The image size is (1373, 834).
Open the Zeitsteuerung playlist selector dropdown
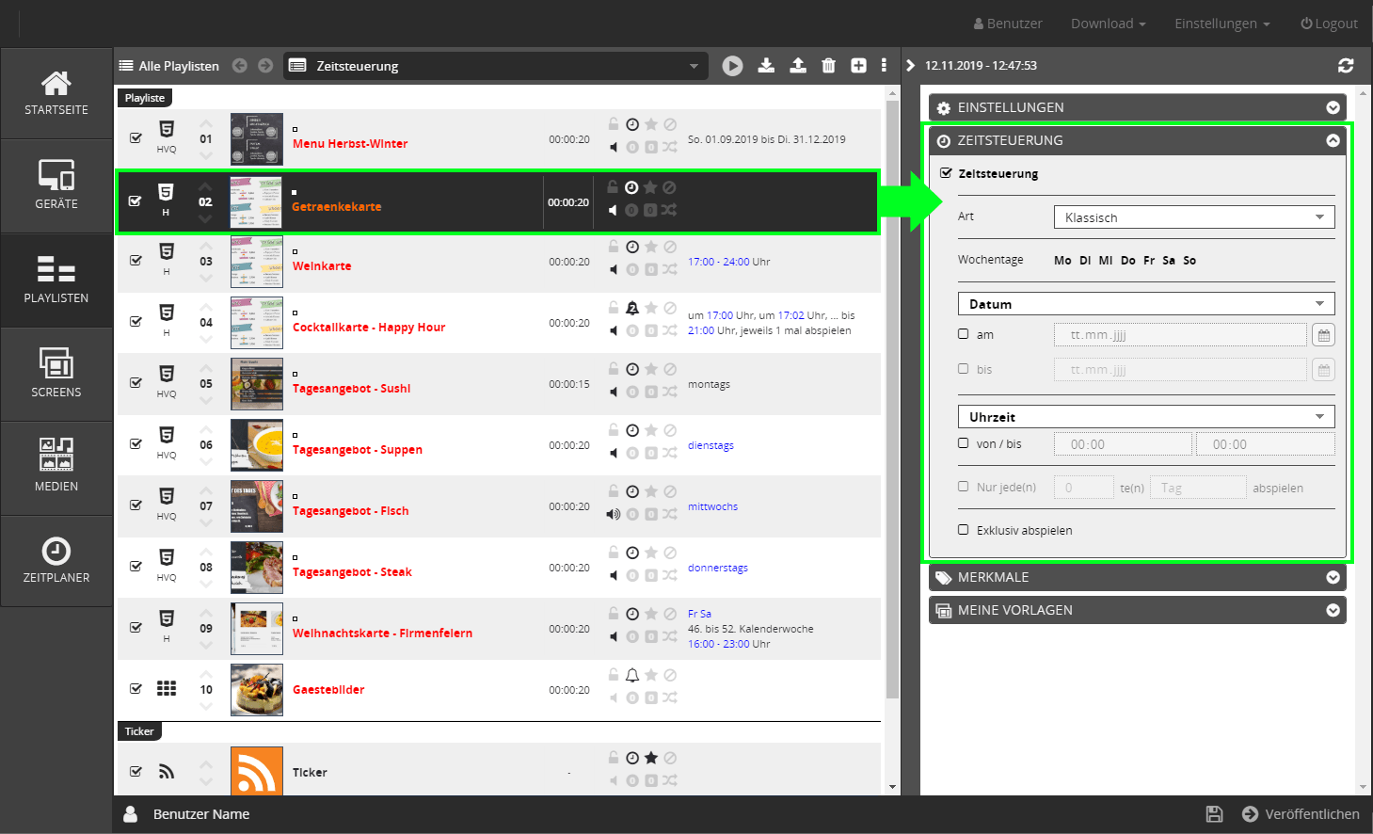(495, 66)
